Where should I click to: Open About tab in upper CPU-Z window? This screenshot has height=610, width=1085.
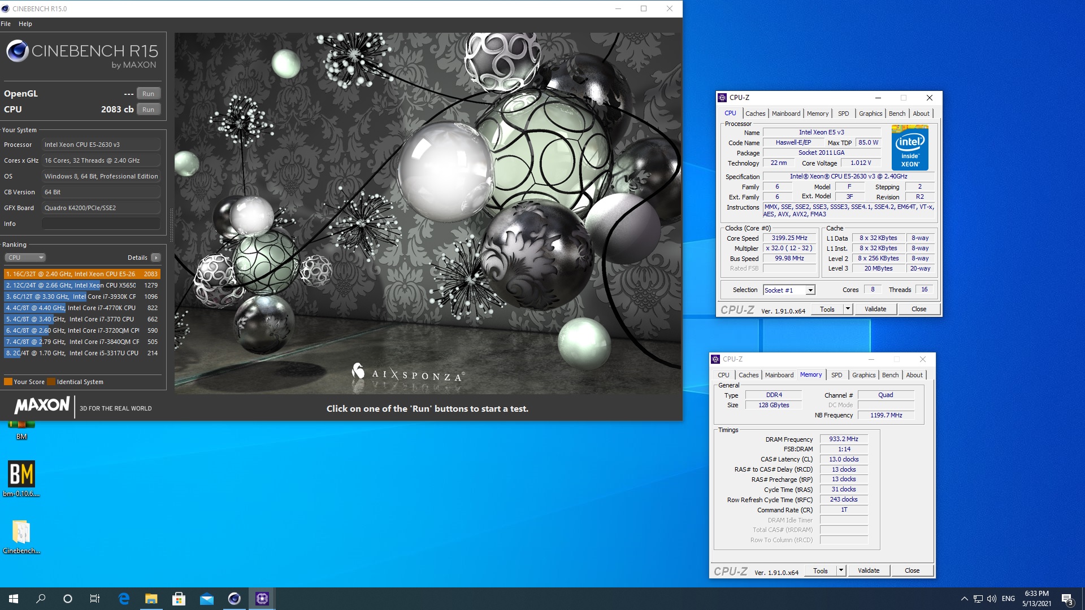coord(921,114)
